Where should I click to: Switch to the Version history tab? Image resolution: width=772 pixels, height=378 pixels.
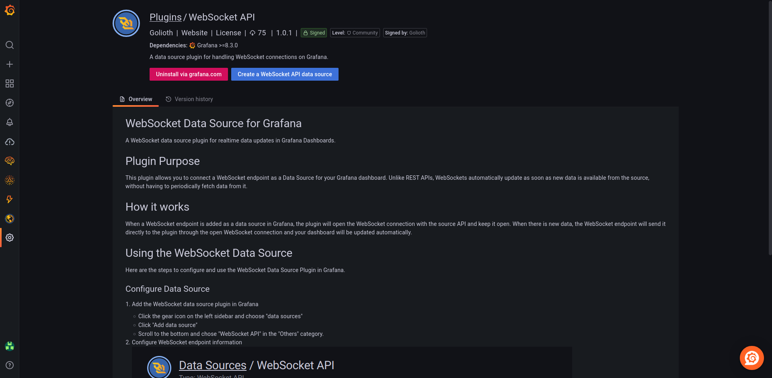(189, 99)
